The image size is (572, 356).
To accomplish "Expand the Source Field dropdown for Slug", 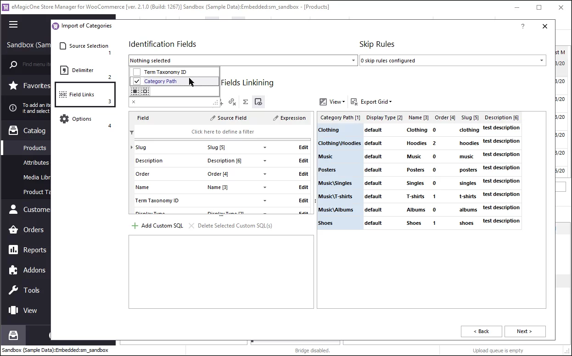I will 264,147.
